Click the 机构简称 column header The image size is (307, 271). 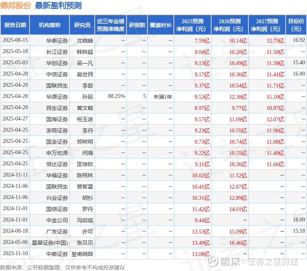tap(50, 25)
